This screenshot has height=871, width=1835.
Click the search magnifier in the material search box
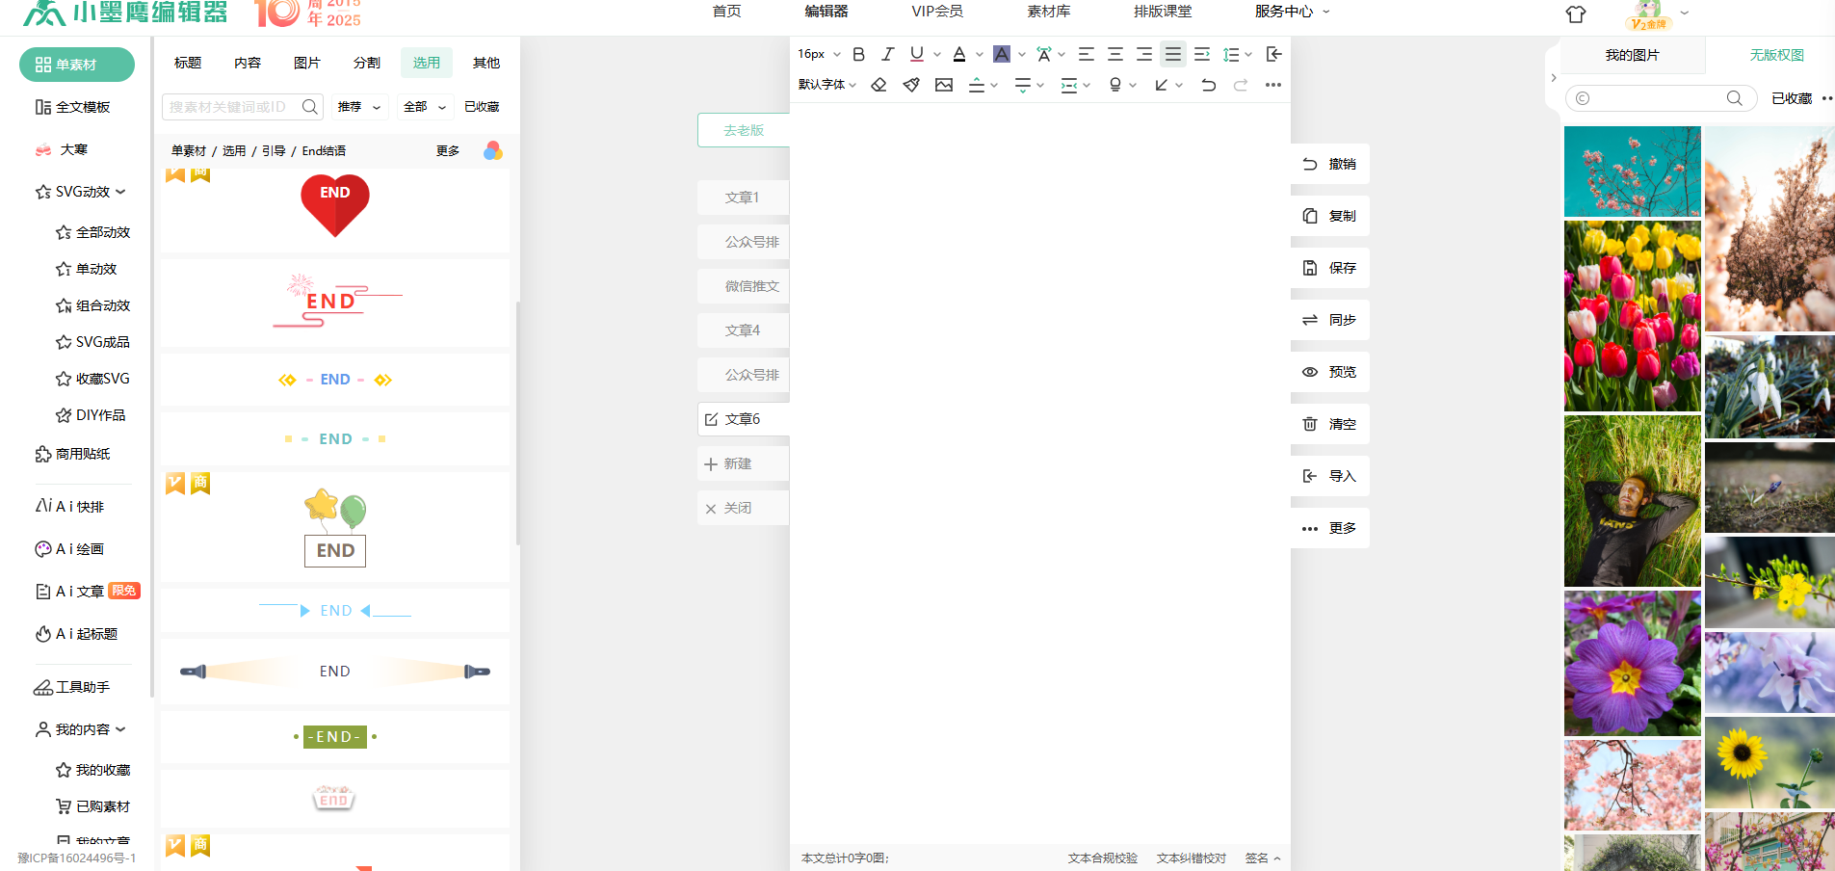pos(309,107)
